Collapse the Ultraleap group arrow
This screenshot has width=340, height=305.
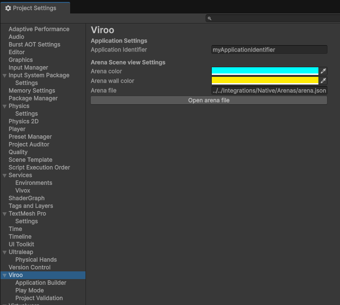click(x=4, y=252)
